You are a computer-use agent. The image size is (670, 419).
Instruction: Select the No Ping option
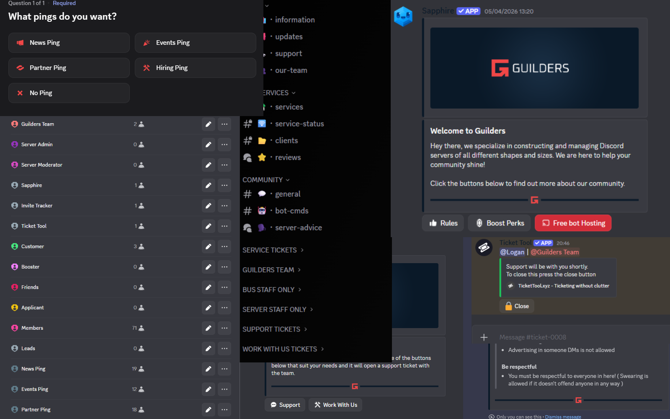click(x=69, y=93)
